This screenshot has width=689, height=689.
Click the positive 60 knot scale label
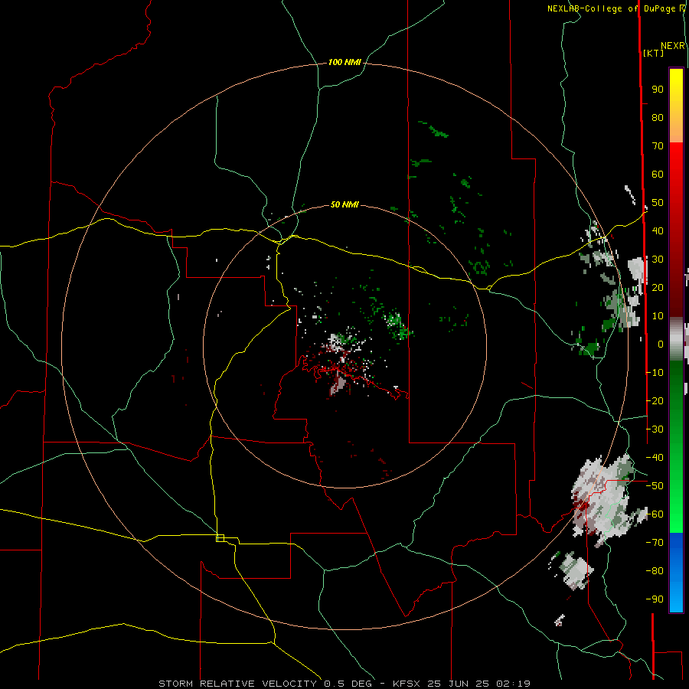pyautogui.click(x=658, y=174)
